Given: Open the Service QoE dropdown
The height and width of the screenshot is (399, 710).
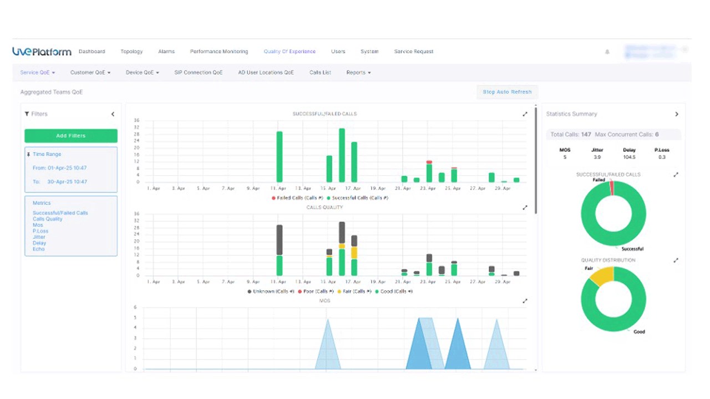Looking at the screenshot, I should tap(37, 73).
